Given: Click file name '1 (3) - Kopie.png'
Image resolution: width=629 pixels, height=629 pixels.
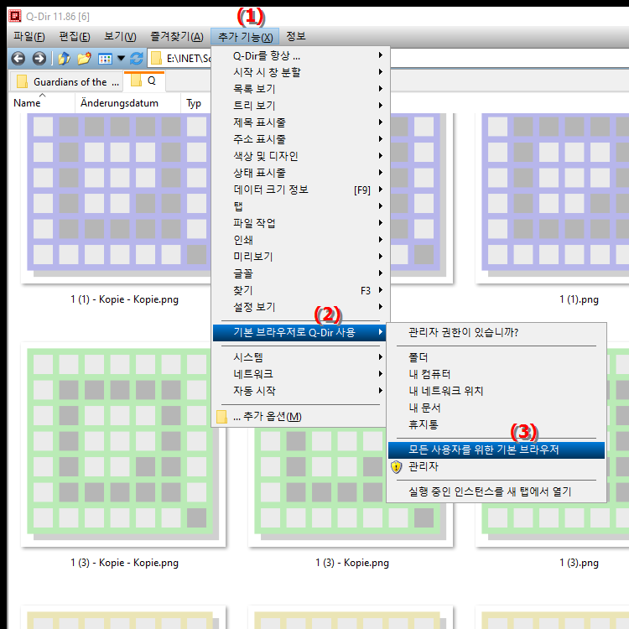Looking at the screenshot, I should click(x=351, y=563).
